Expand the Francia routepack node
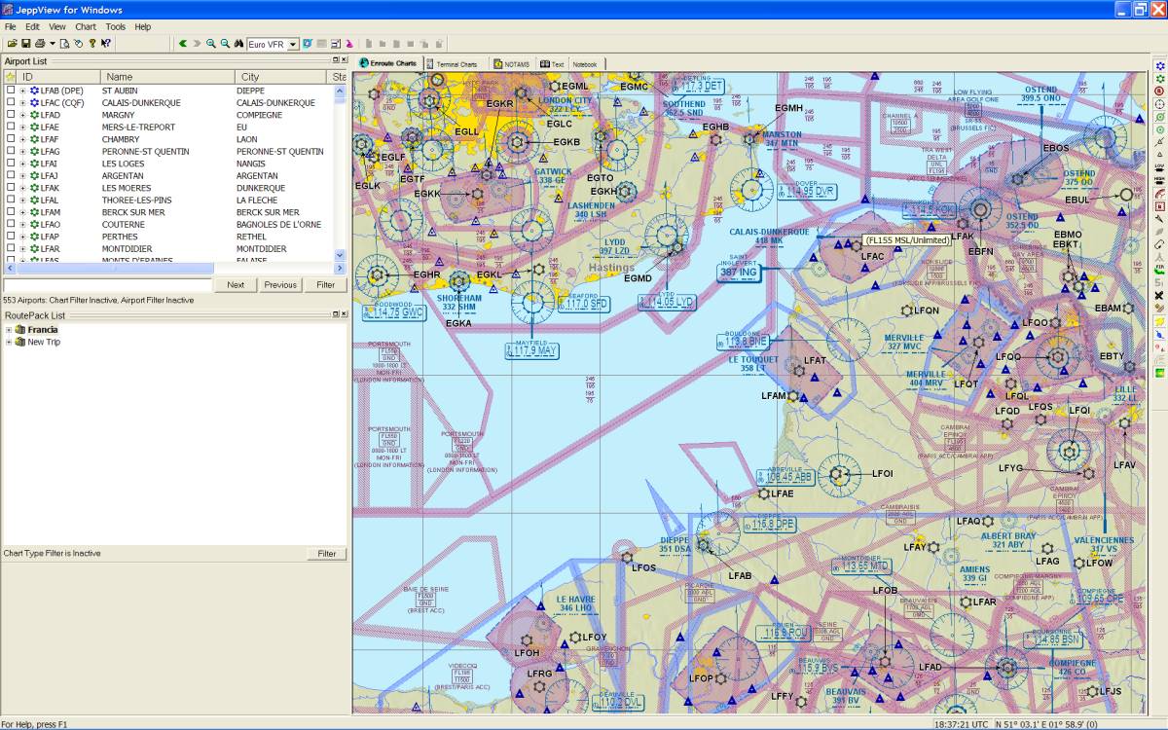Screen dimensions: 1168x730 (x=9, y=330)
